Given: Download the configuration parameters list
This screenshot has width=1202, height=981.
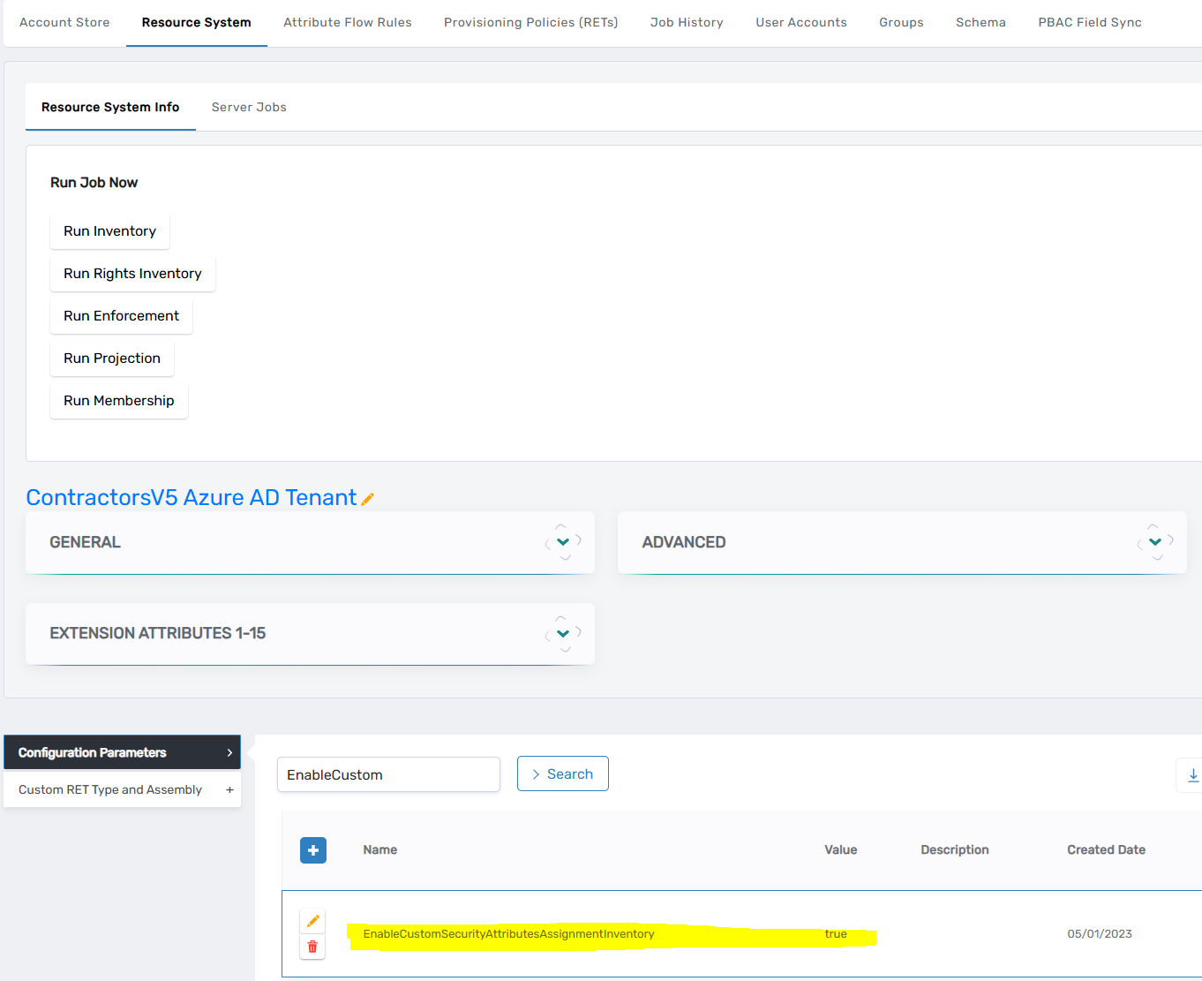Looking at the screenshot, I should point(1193,774).
